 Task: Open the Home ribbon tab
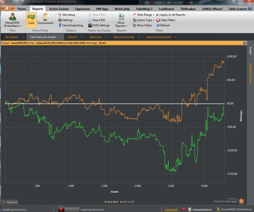point(22,9)
